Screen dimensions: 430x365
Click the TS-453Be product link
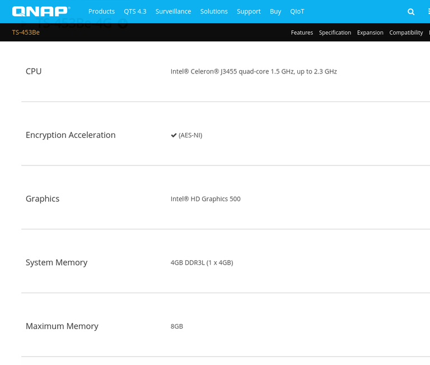(26, 33)
